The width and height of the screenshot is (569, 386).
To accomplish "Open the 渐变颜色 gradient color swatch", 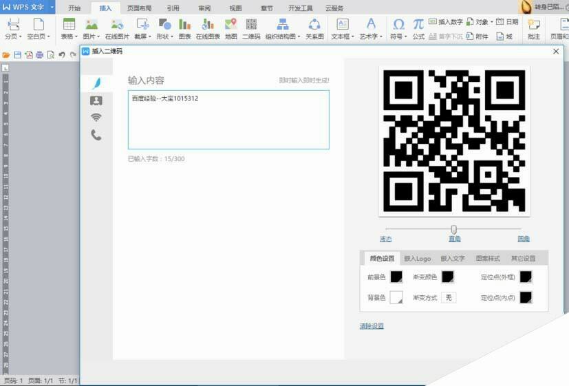I will (x=448, y=277).
